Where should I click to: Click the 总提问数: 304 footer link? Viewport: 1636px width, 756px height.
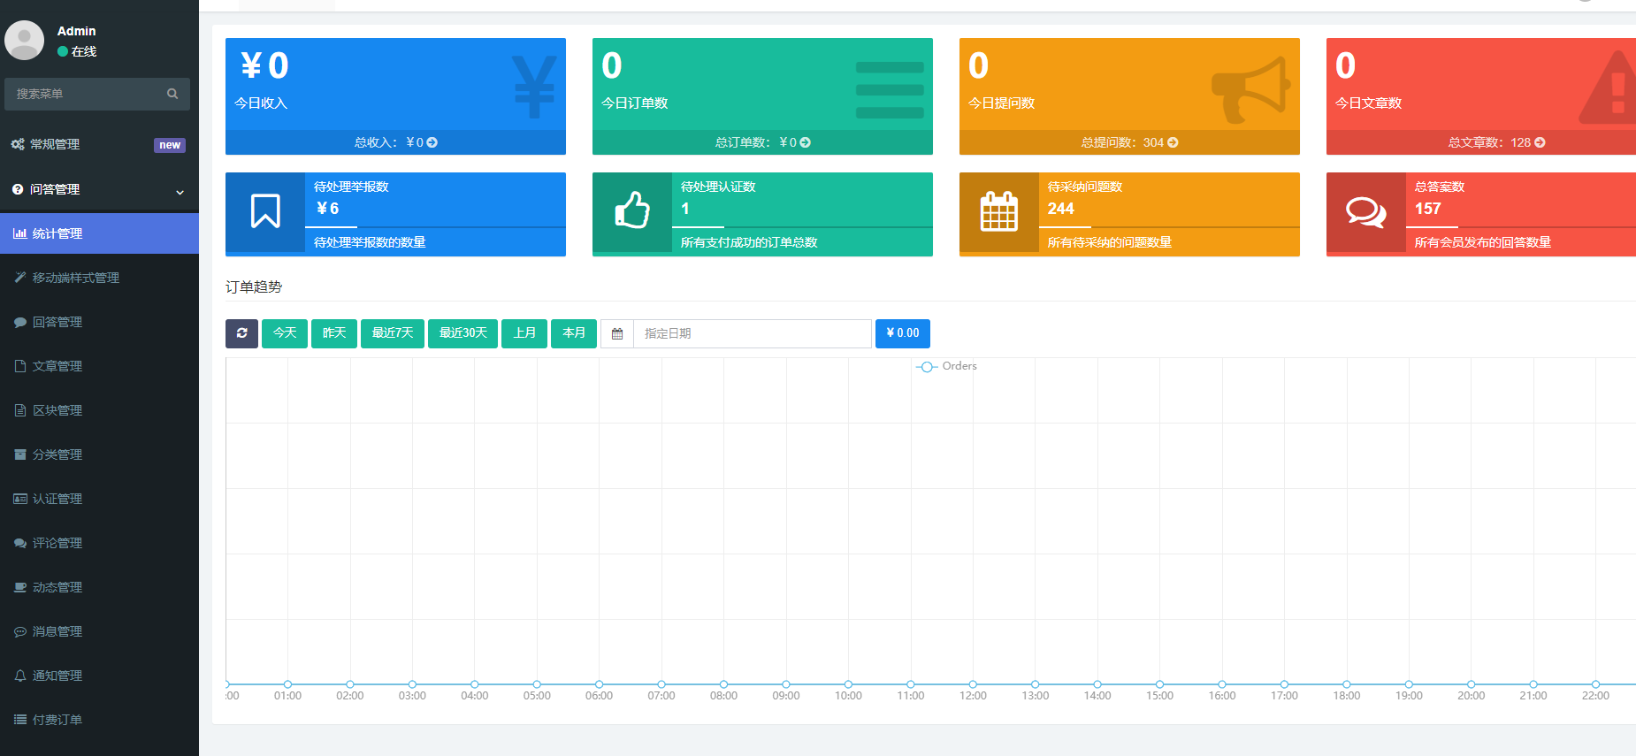pyautogui.click(x=1129, y=142)
